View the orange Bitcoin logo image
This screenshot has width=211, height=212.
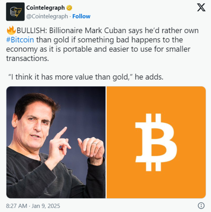(156, 142)
